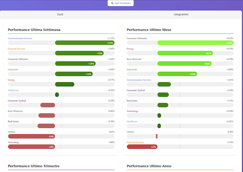Select Industrials in Ultima Settimana card
The width and height of the screenshot is (243, 172).
point(13,69)
